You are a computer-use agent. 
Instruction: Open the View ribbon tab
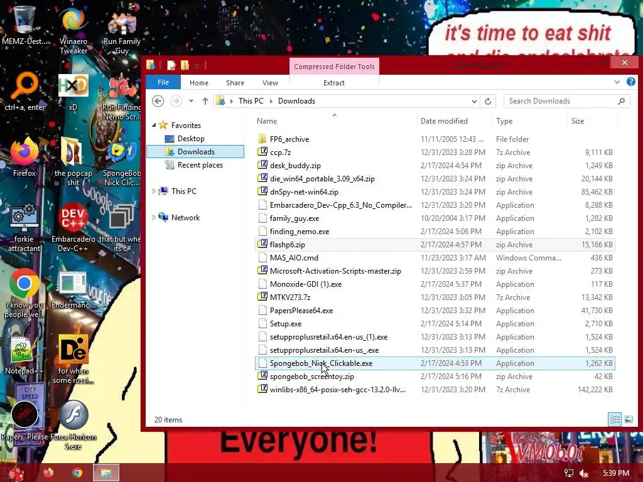(x=270, y=83)
